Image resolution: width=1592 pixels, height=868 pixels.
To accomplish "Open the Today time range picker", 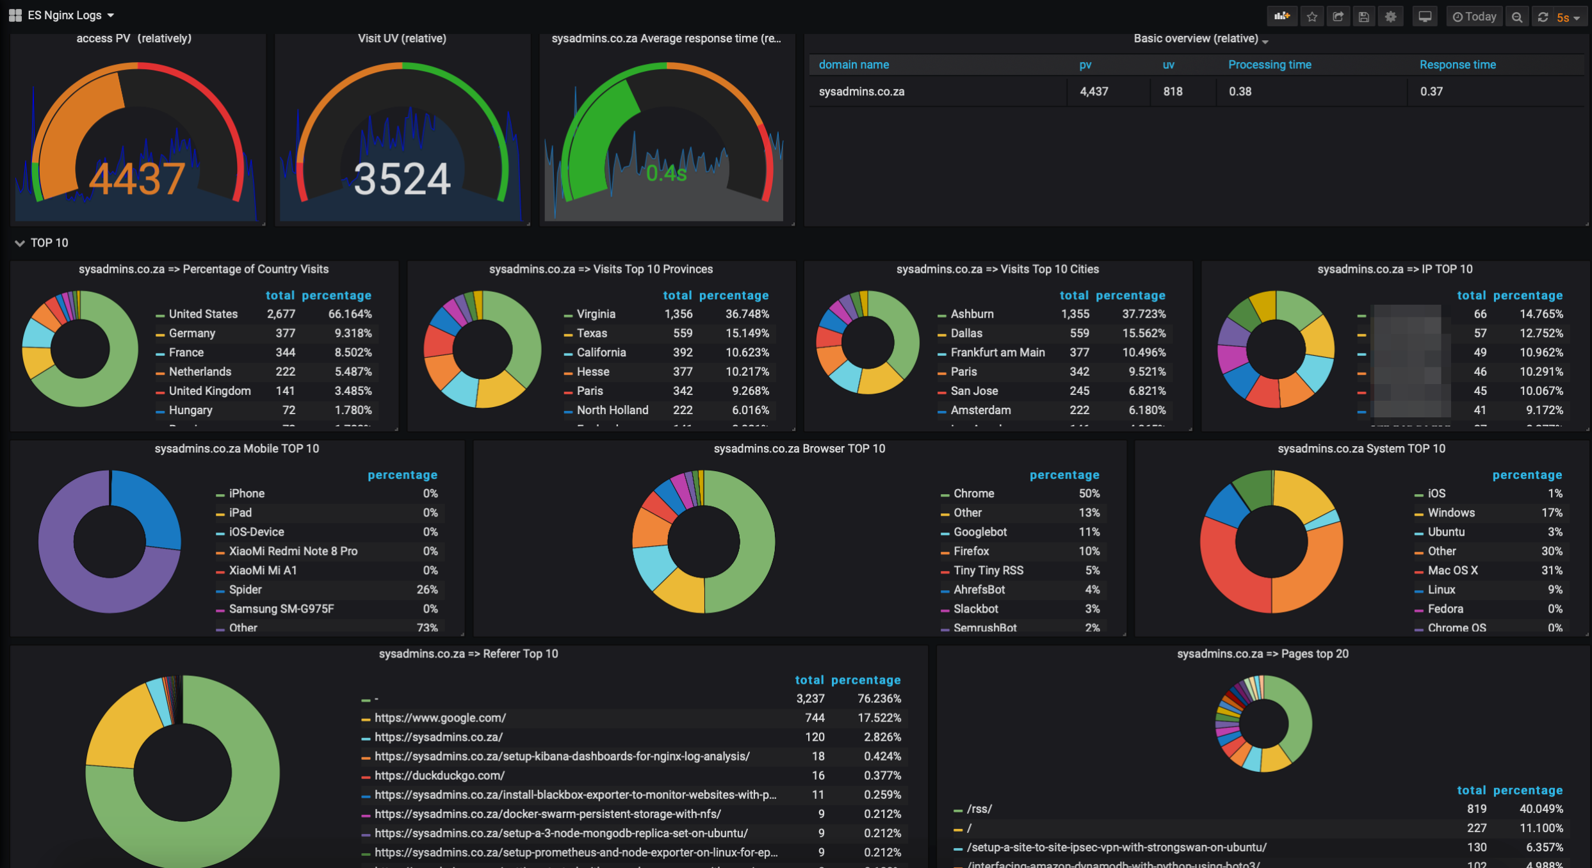I will pyautogui.click(x=1474, y=17).
